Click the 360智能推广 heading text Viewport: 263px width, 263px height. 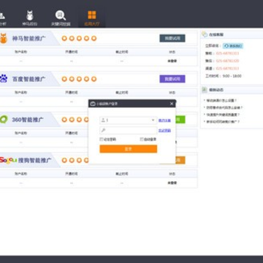(x=28, y=120)
